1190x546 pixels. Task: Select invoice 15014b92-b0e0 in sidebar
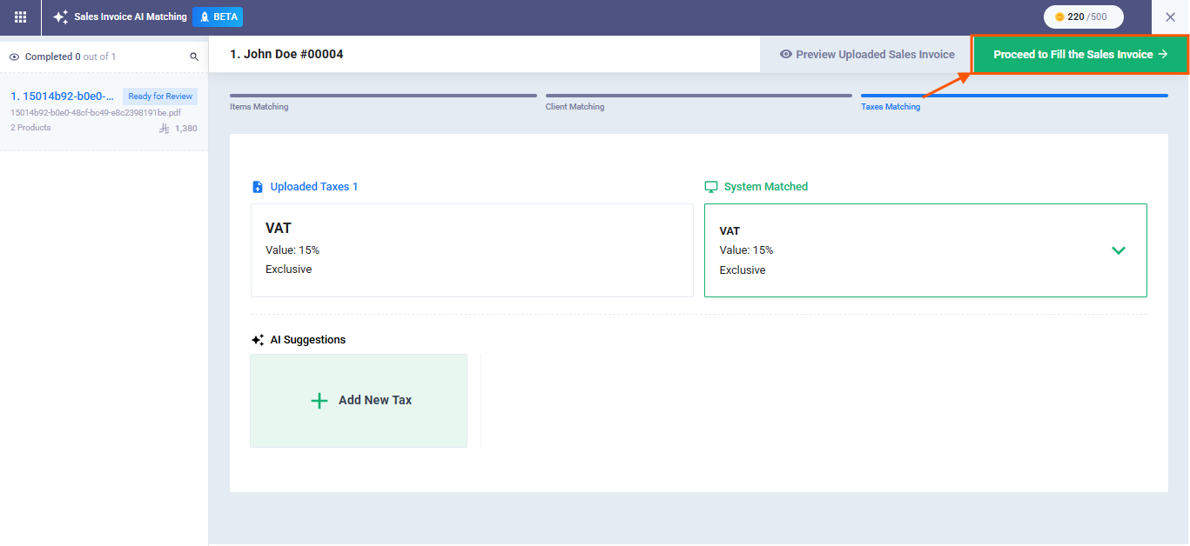(x=104, y=111)
